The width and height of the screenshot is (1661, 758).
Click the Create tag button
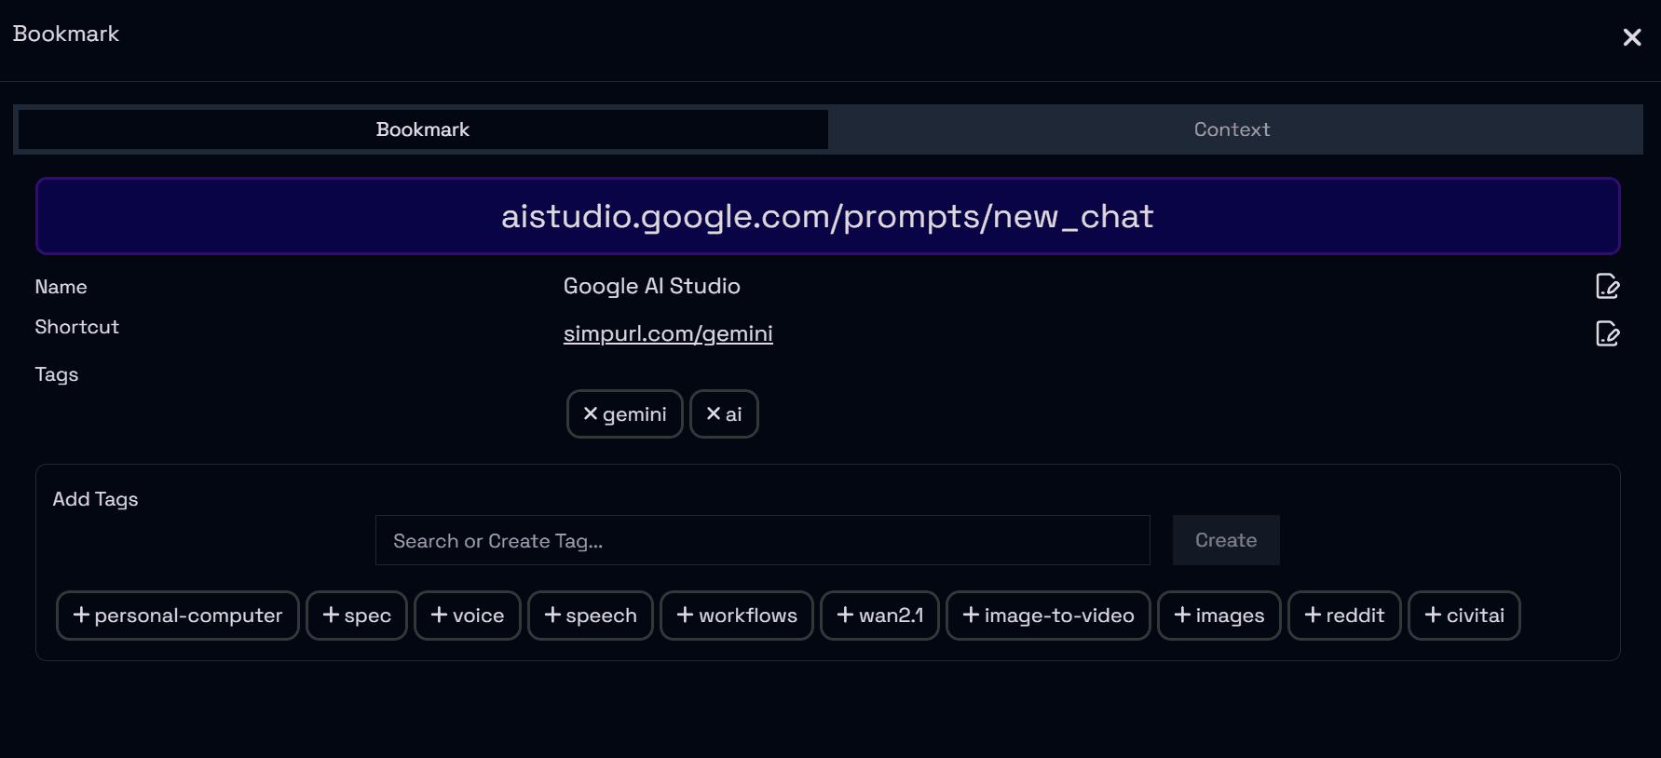click(x=1226, y=540)
